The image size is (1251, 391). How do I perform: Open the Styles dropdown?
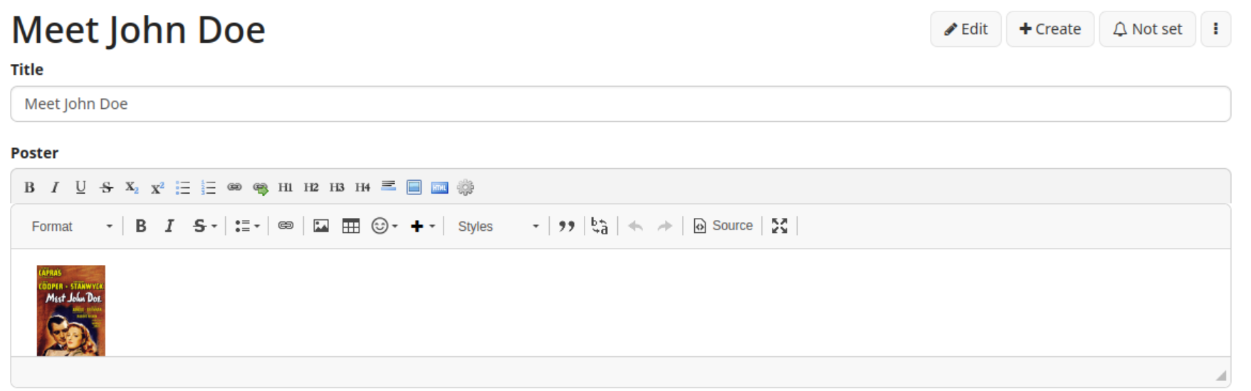coord(498,226)
